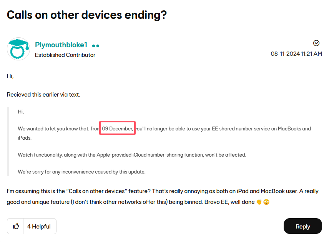
Task: Click the quoted "Hi," greeting inside blockquote
Action: (21, 112)
